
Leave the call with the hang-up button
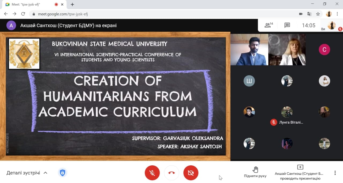[x=171, y=173]
